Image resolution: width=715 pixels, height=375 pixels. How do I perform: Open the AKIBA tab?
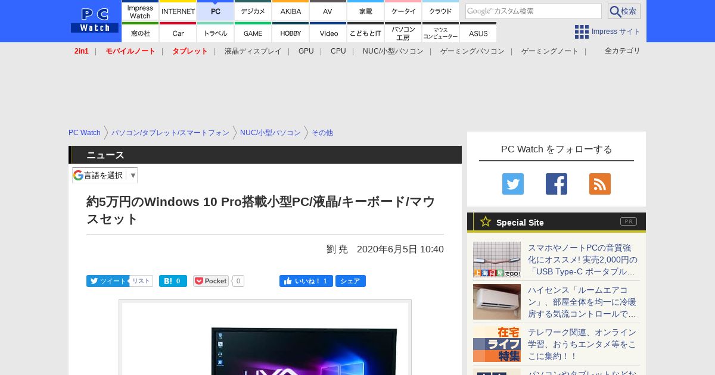[291, 10]
